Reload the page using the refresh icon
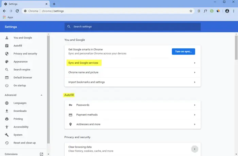This screenshot has width=238, height=156. click(x=17, y=11)
